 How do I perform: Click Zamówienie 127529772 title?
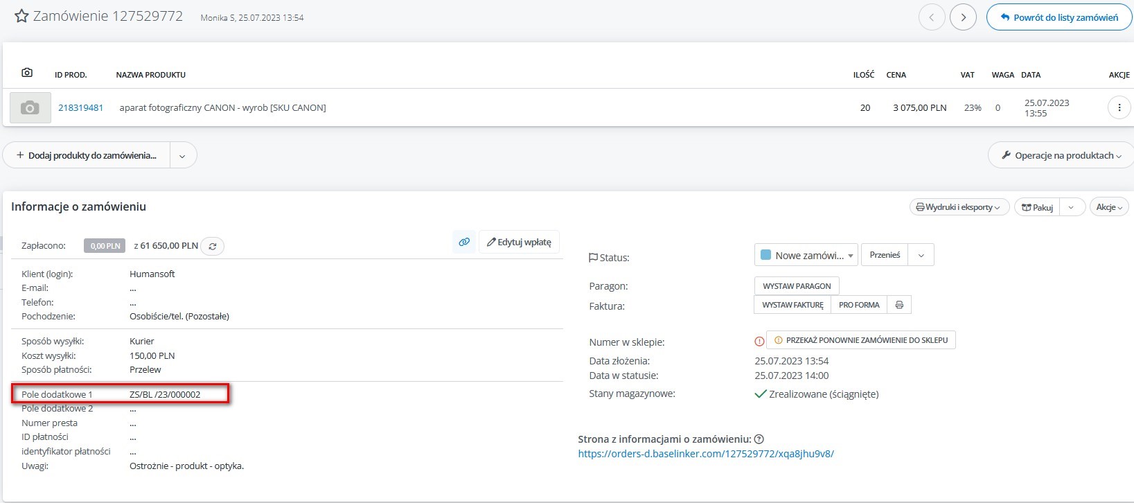tap(108, 16)
